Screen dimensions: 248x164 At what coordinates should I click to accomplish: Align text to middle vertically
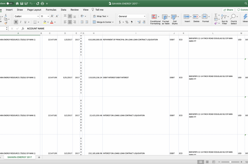click(x=70, y=16)
